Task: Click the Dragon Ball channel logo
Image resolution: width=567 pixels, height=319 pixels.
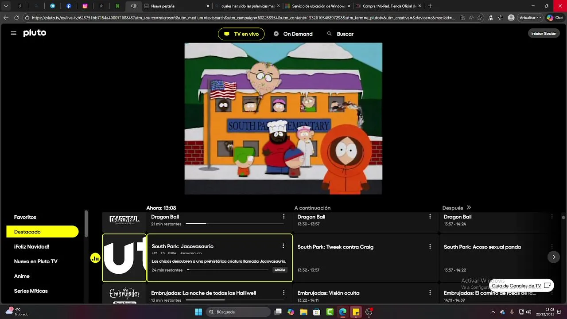Action: [124, 220]
